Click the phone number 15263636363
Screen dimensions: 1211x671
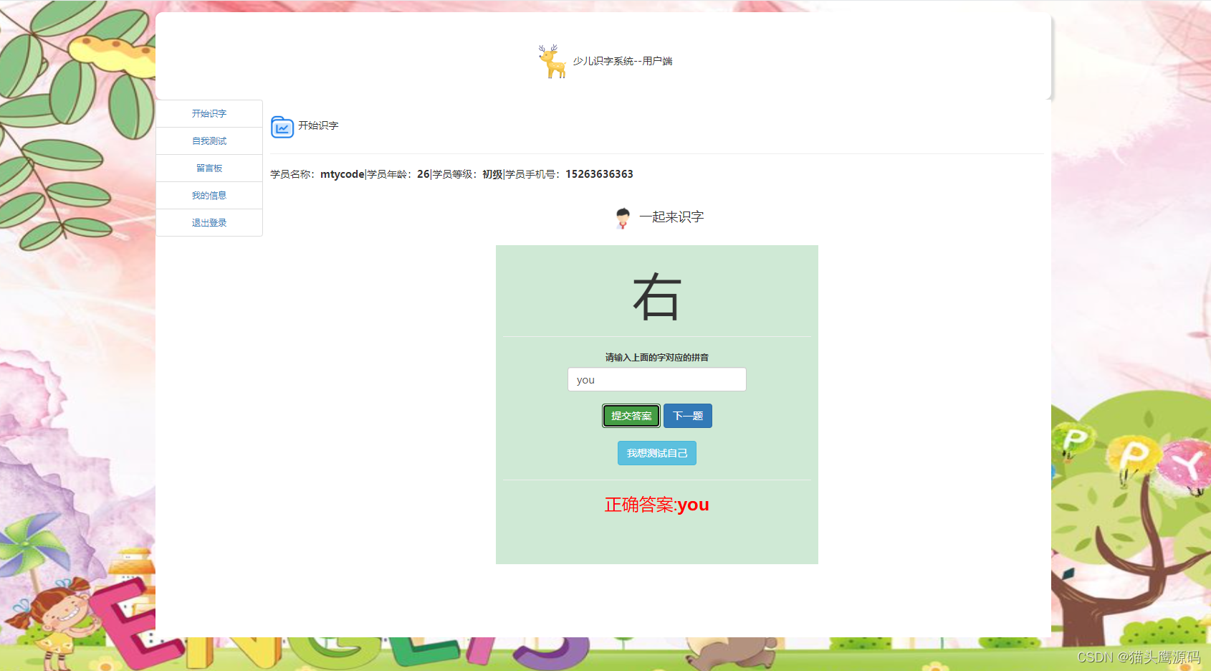tap(599, 174)
